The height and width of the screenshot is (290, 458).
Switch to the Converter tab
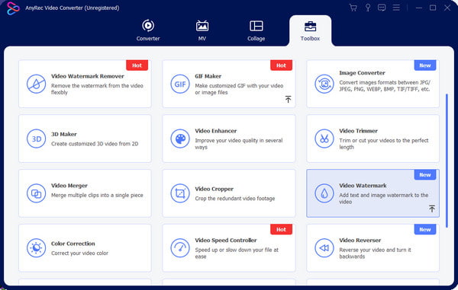(148, 30)
